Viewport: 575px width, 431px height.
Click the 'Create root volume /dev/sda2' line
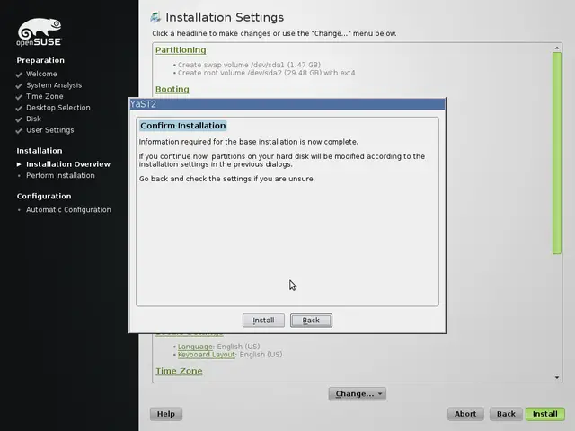(266, 73)
